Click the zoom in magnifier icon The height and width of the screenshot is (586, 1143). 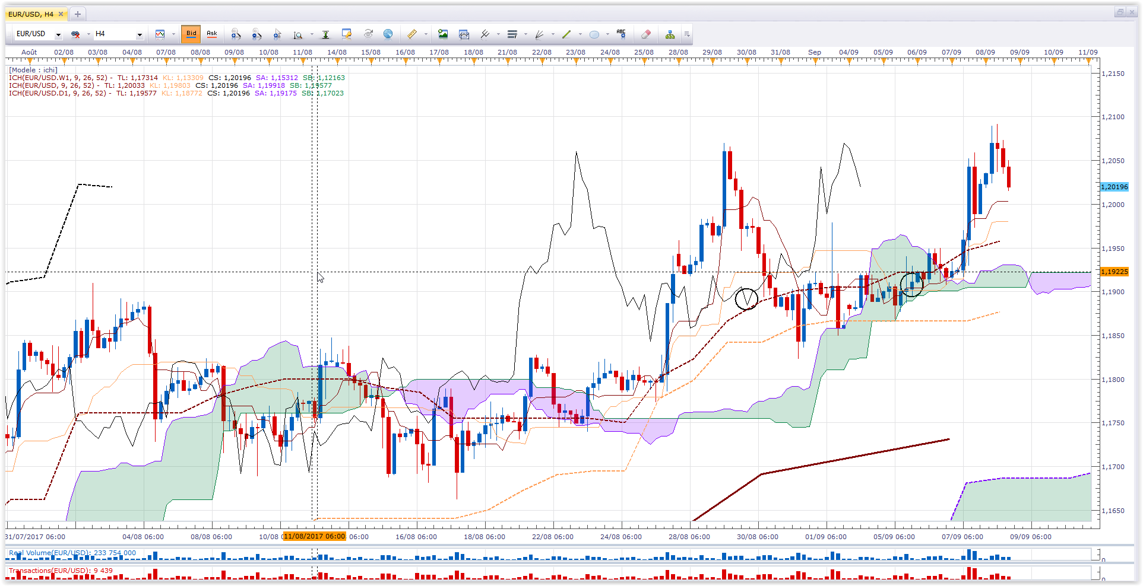pos(236,34)
